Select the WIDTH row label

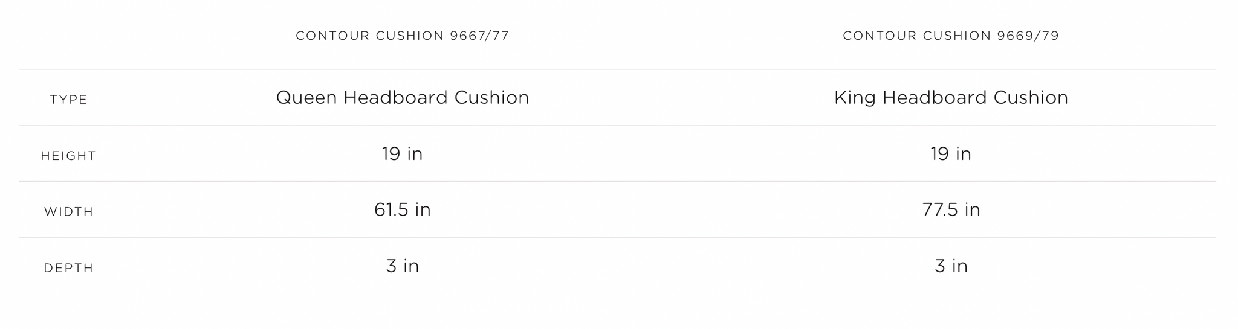point(69,212)
